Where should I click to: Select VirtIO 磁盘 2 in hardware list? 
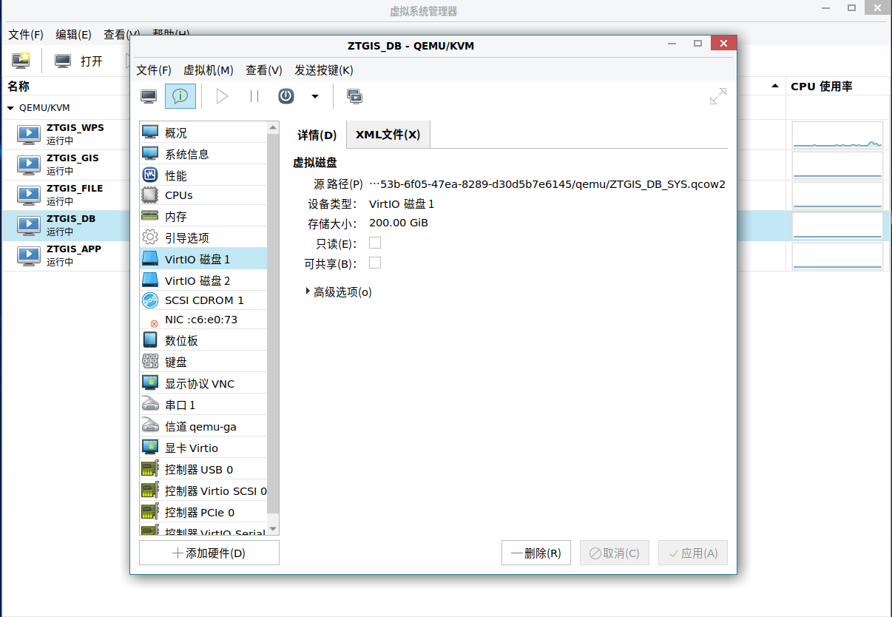pyautogui.click(x=197, y=280)
